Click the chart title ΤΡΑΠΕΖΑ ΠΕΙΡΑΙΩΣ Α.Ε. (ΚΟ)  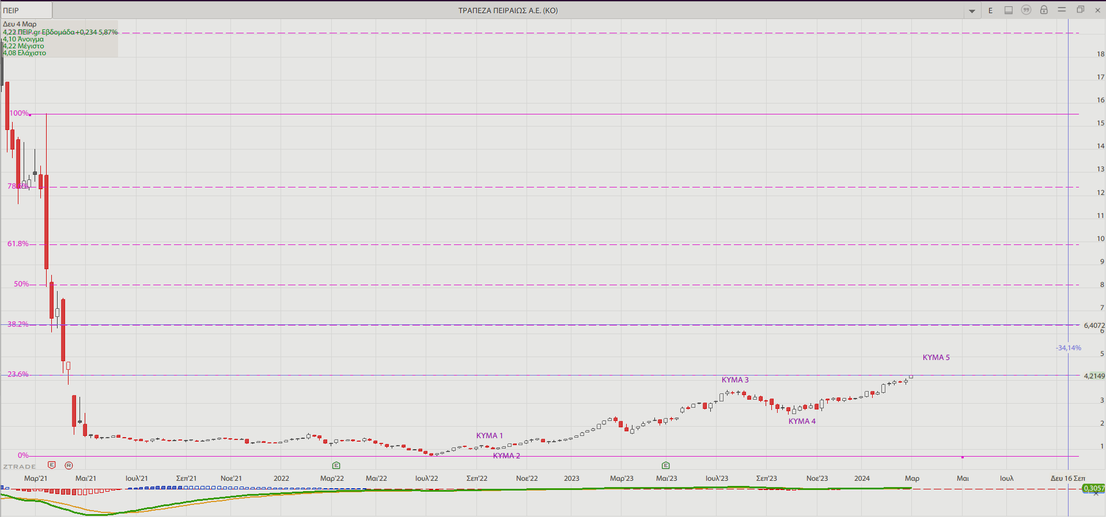click(508, 10)
